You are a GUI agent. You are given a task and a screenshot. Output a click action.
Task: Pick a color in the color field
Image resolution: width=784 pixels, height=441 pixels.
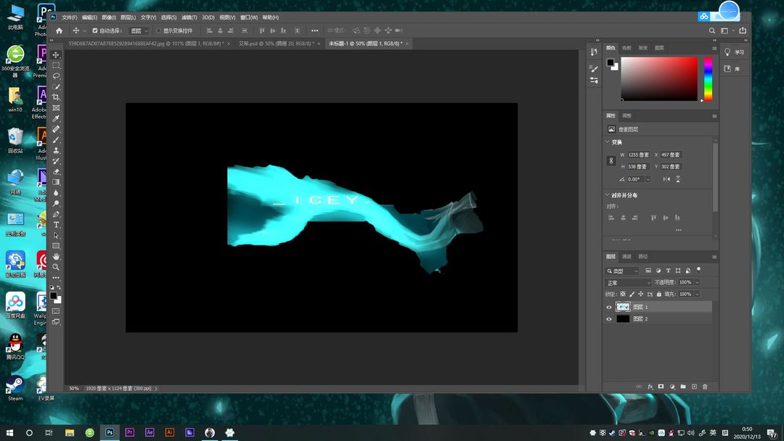coord(659,79)
